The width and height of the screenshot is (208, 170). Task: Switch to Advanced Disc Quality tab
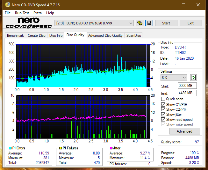coord(105,36)
